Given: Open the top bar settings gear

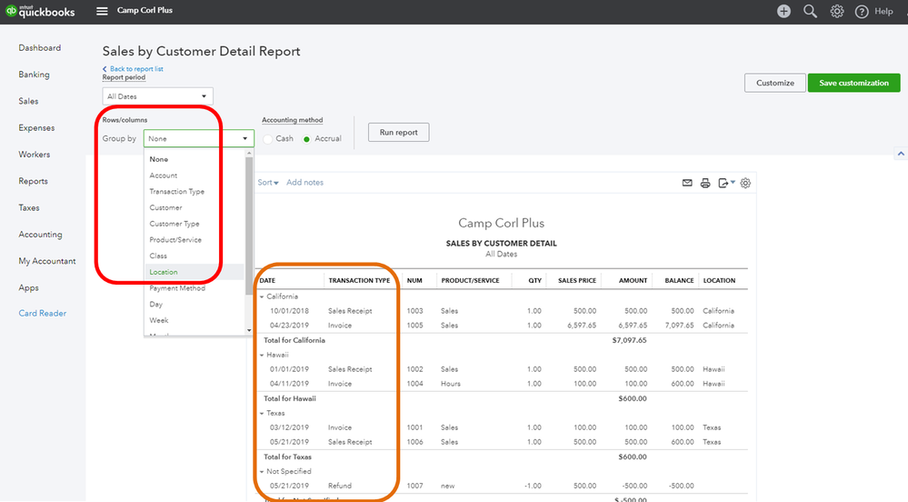Looking at the screenshot, I should pos(837,11).
